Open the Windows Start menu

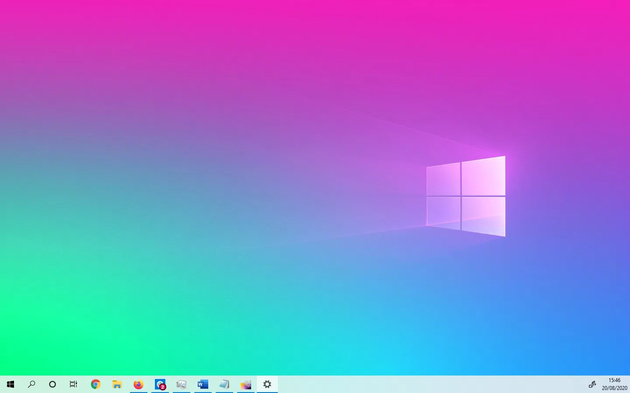pyautogui.click(x=10, y=384)
